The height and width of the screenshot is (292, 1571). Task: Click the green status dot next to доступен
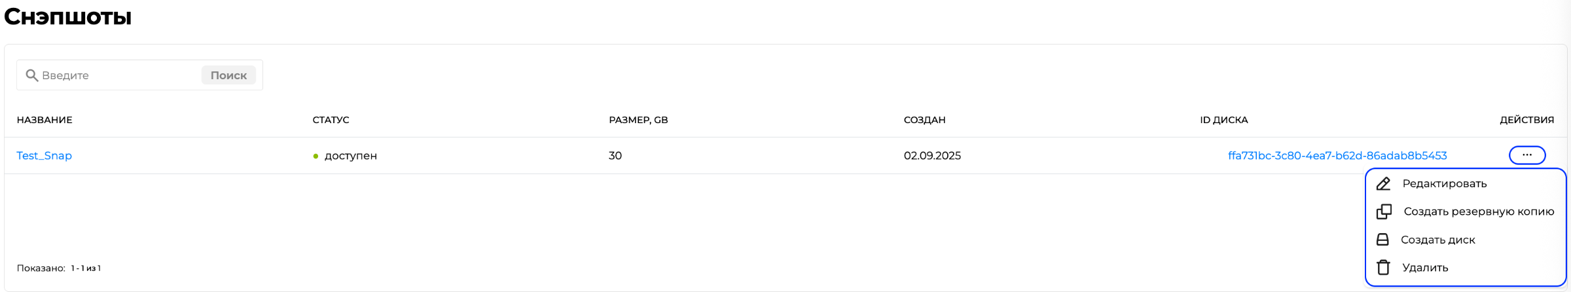click(x=316, y=156)
